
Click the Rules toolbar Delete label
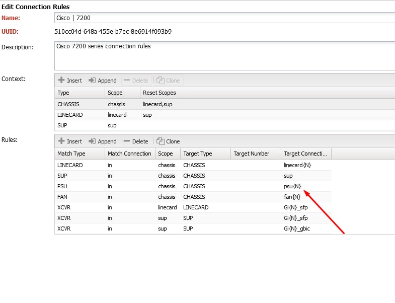pos(140,141)
